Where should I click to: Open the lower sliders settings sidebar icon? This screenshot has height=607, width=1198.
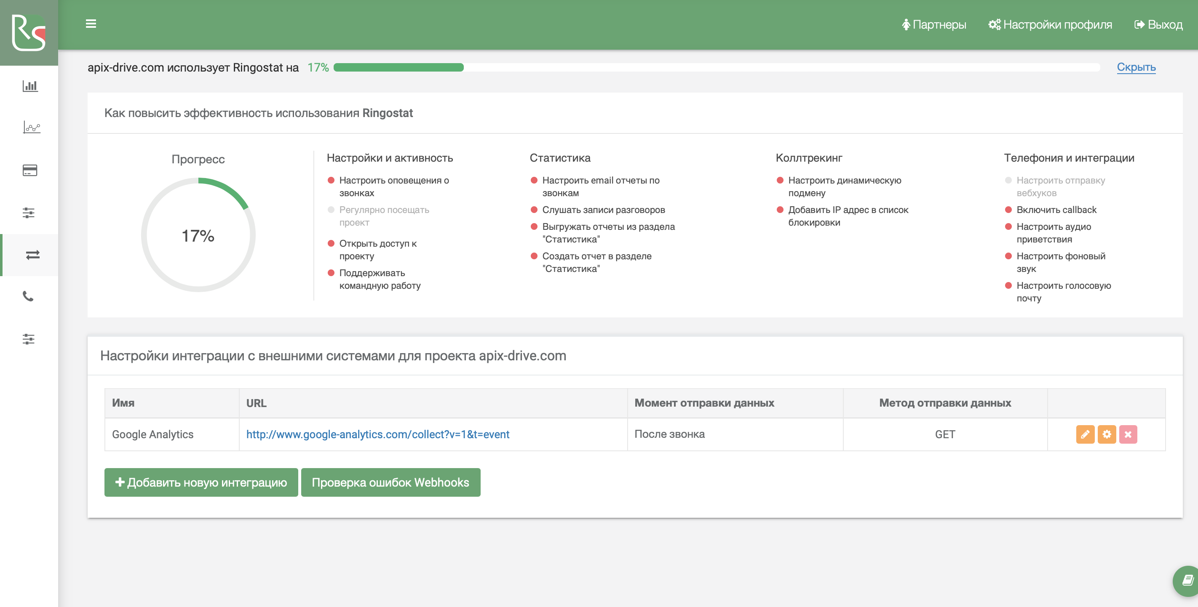pyautogui.click(x=28, y=339)
